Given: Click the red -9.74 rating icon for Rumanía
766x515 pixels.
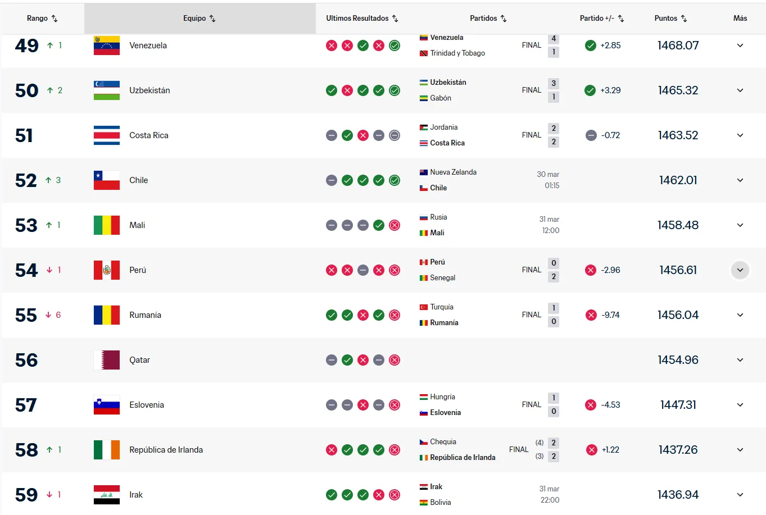Looking at the screenshot, I should coord(591,315).
